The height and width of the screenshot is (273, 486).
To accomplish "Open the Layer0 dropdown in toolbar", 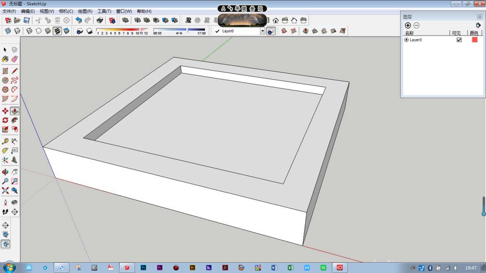I will click(262, 31).
